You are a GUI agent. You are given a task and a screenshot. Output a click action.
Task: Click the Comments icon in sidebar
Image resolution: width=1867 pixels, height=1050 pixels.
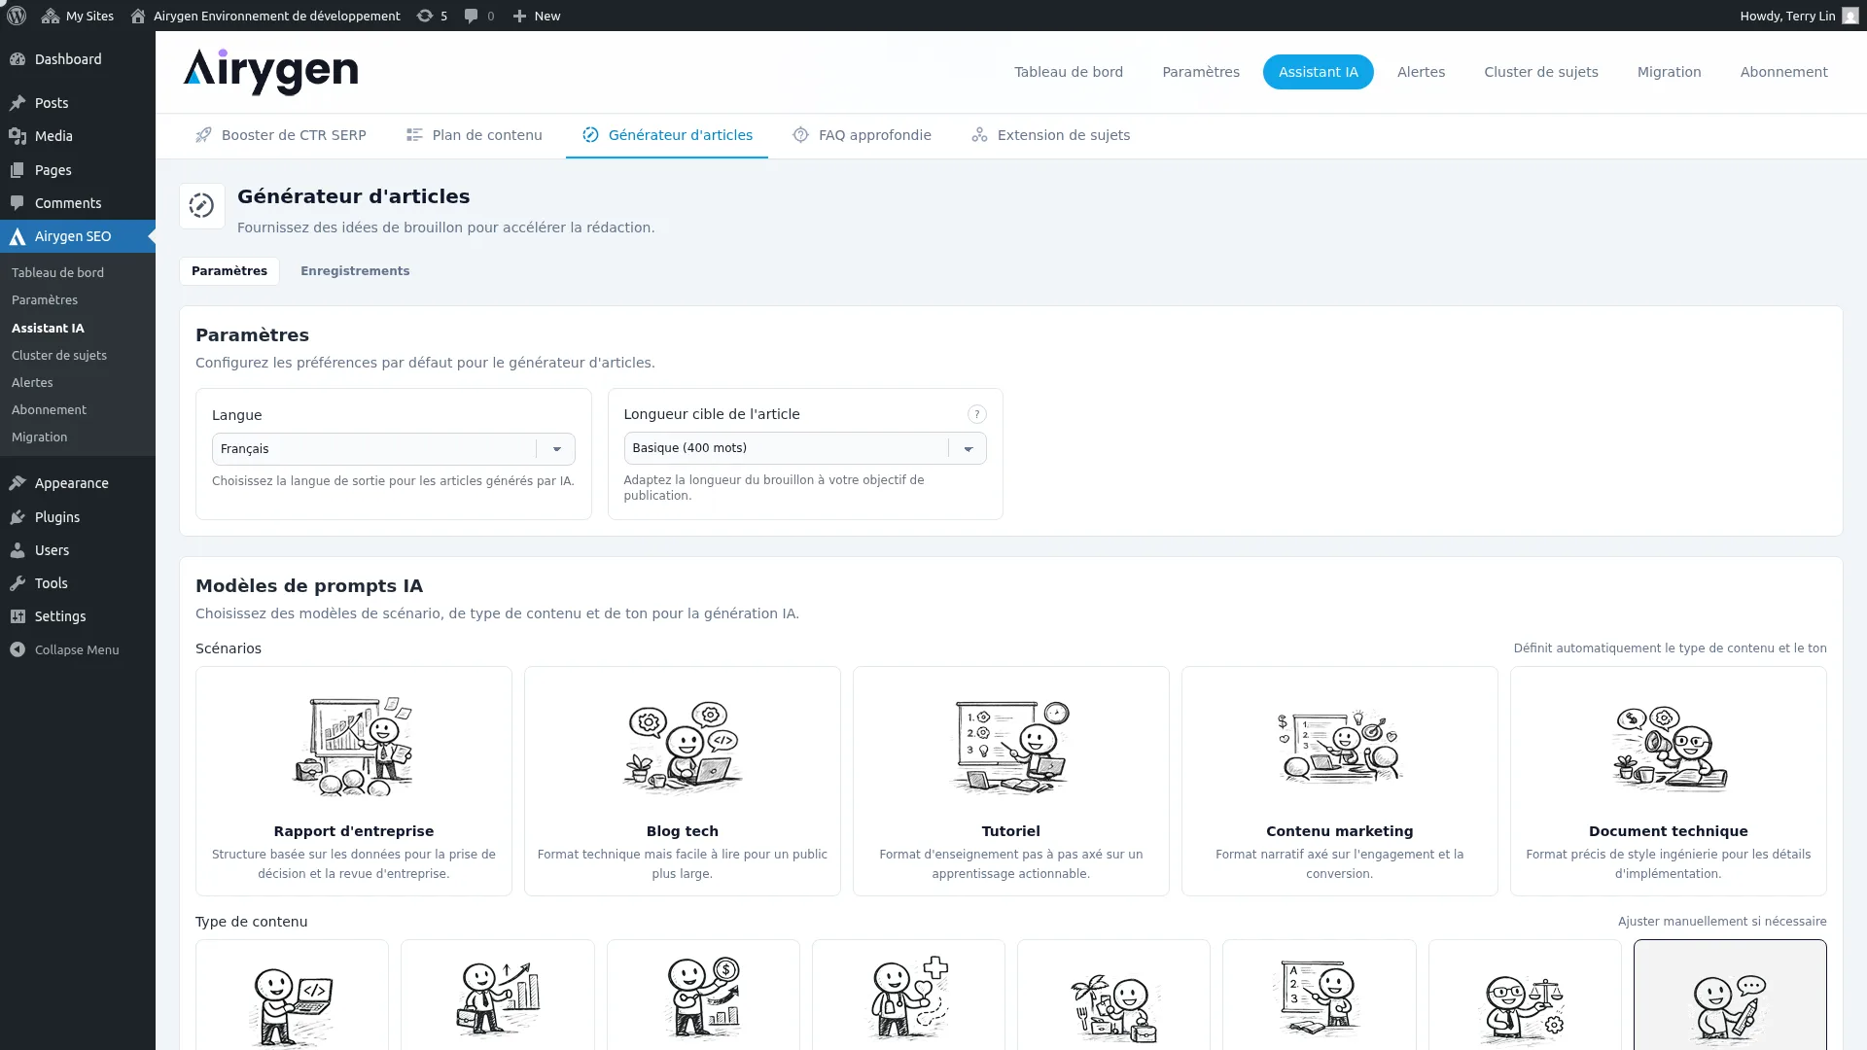(x=18, y=203)
